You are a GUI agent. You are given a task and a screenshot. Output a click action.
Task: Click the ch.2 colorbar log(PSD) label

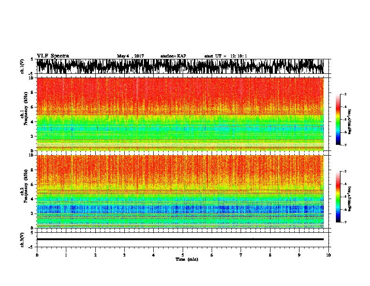350,199
